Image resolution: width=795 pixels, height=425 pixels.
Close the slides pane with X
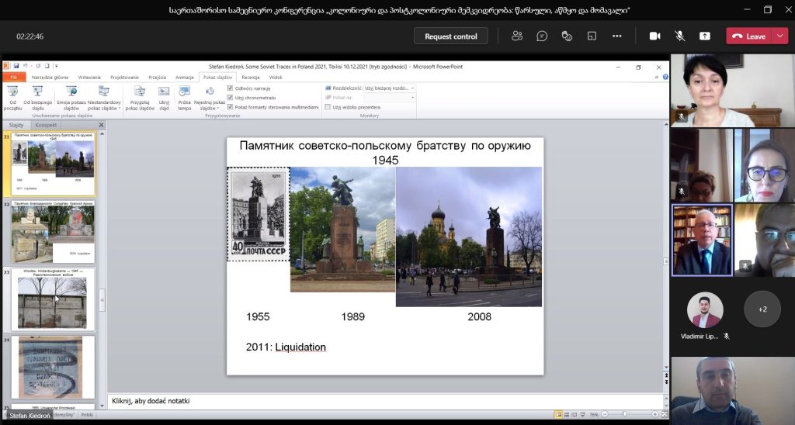tap(101, 125)
